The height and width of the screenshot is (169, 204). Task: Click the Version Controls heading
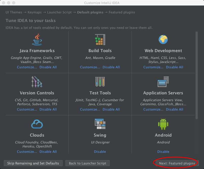pyautogui.click(x=37, y=93)
